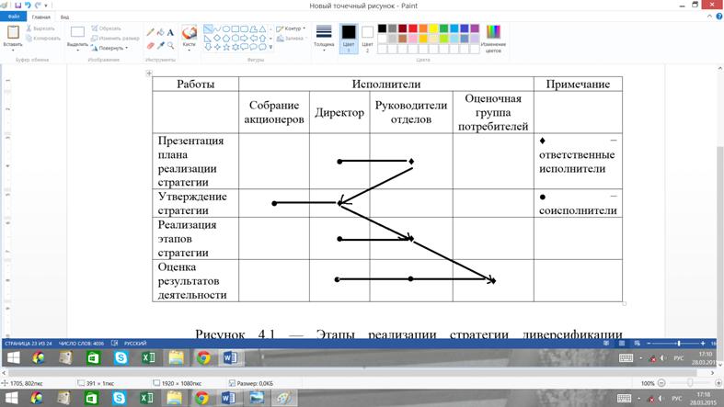Open Paint Help
The image size is (724, 407).
[718, 17]
